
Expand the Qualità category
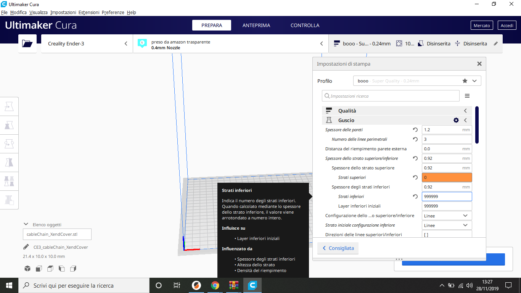[x=397, y=111]
